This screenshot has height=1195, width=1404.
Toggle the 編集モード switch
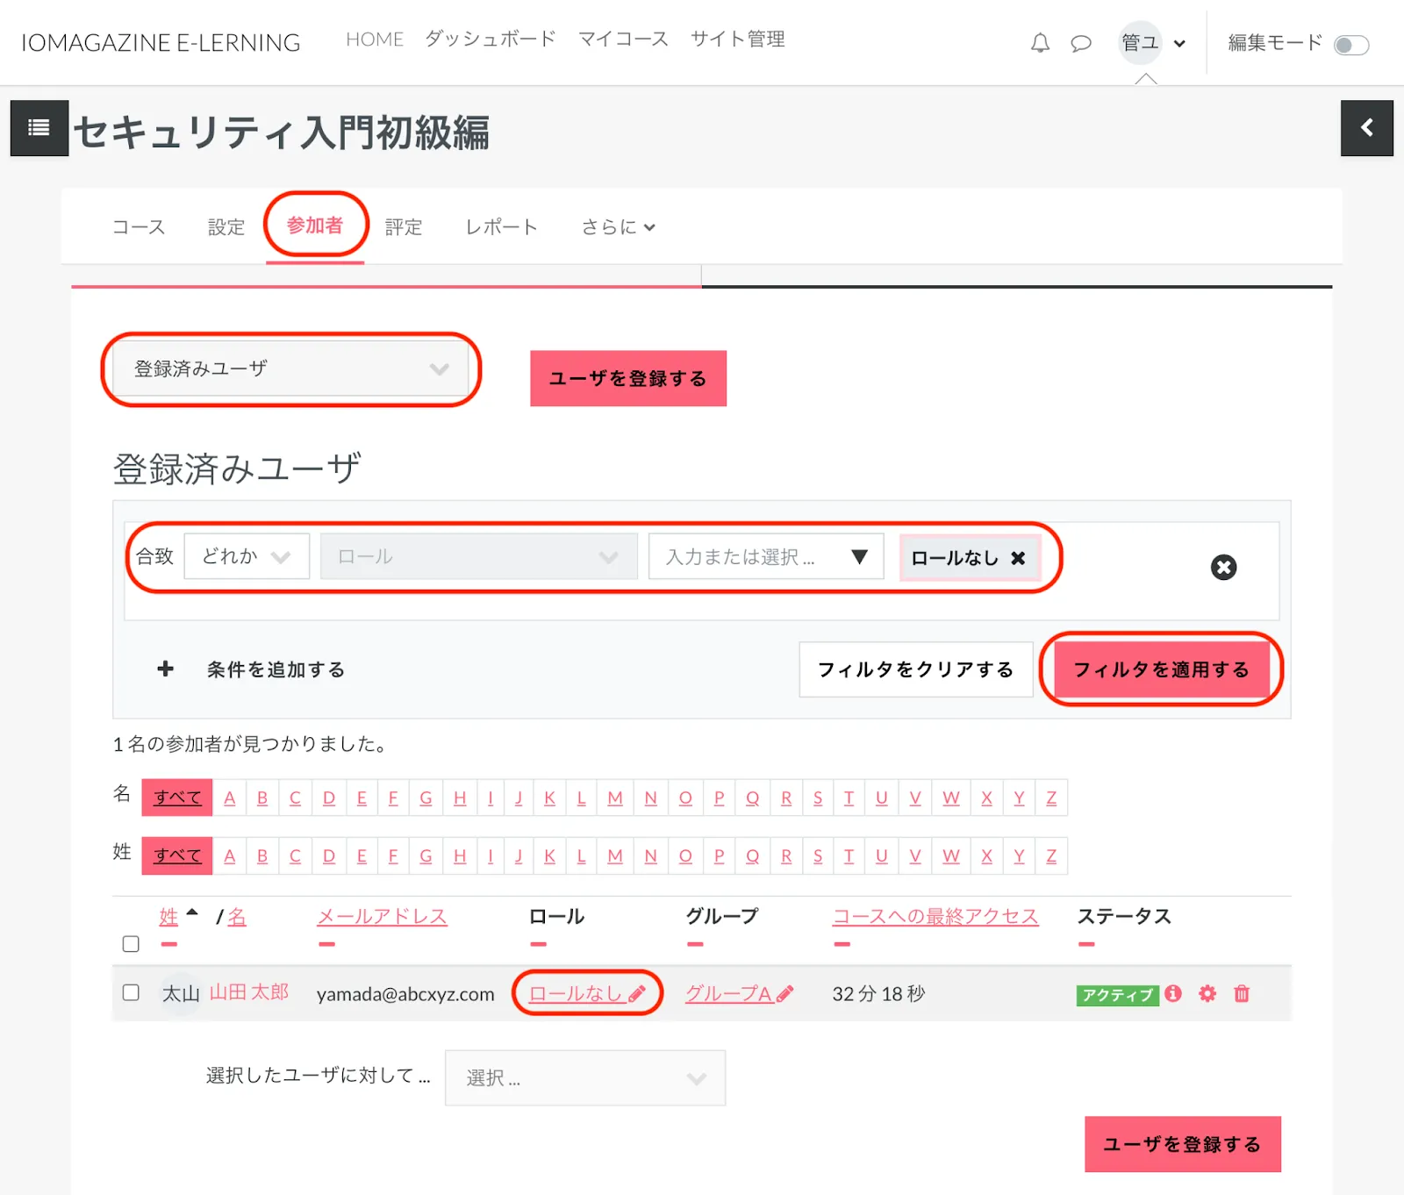tap(1350, 45)
